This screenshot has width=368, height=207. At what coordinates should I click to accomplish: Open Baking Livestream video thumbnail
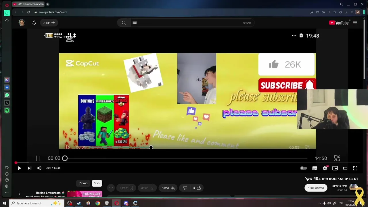coord(84,194)
